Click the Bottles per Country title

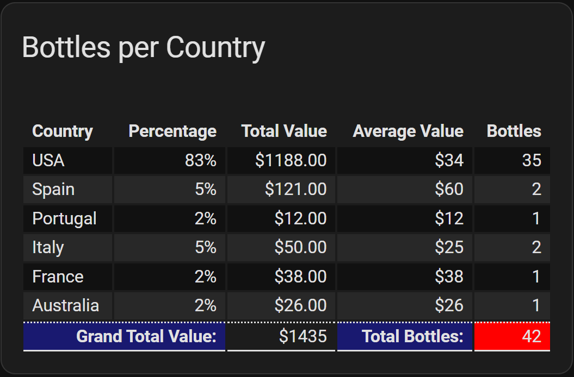point(144,48)
